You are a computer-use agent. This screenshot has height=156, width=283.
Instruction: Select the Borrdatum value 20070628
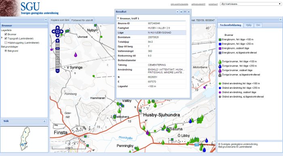click(x=153, y=37)
